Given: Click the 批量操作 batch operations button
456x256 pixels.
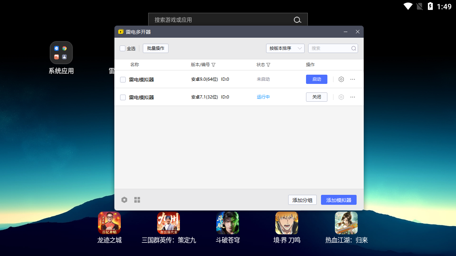Looking at the screenshot, I should point(156,48).
